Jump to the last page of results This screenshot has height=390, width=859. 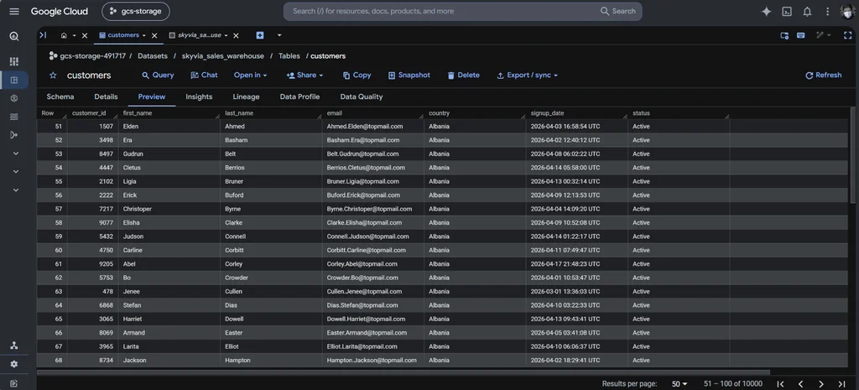pyautogui.click(x=842, y=384)
